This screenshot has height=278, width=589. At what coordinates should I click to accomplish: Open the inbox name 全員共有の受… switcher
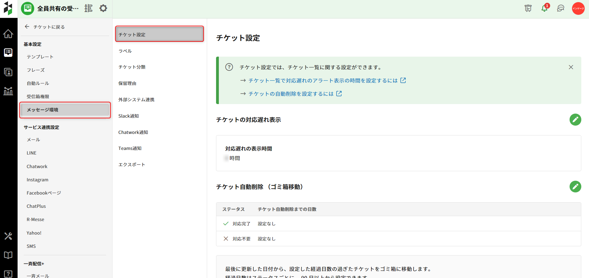pyautogui.click(x=58, y=8)
